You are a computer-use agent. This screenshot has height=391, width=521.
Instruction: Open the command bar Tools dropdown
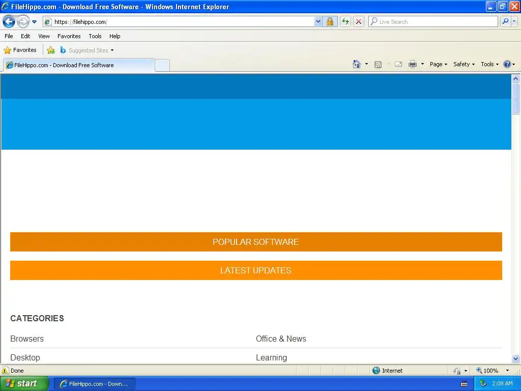(490, 64)
